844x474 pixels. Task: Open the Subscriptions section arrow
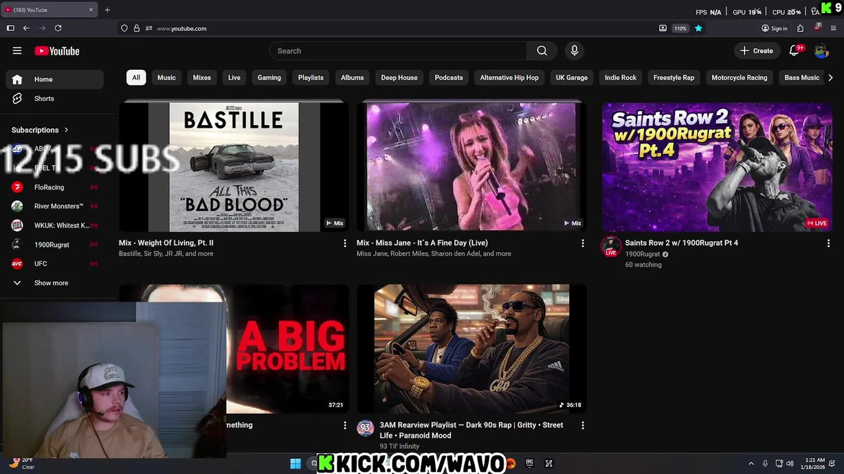(66, 130)
